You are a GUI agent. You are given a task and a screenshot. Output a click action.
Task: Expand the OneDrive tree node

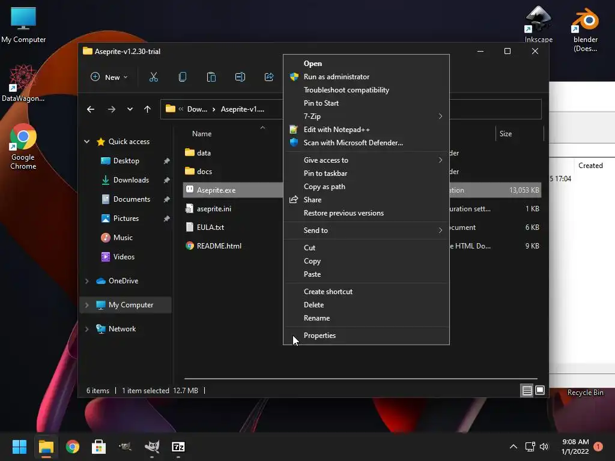point(86,281)
